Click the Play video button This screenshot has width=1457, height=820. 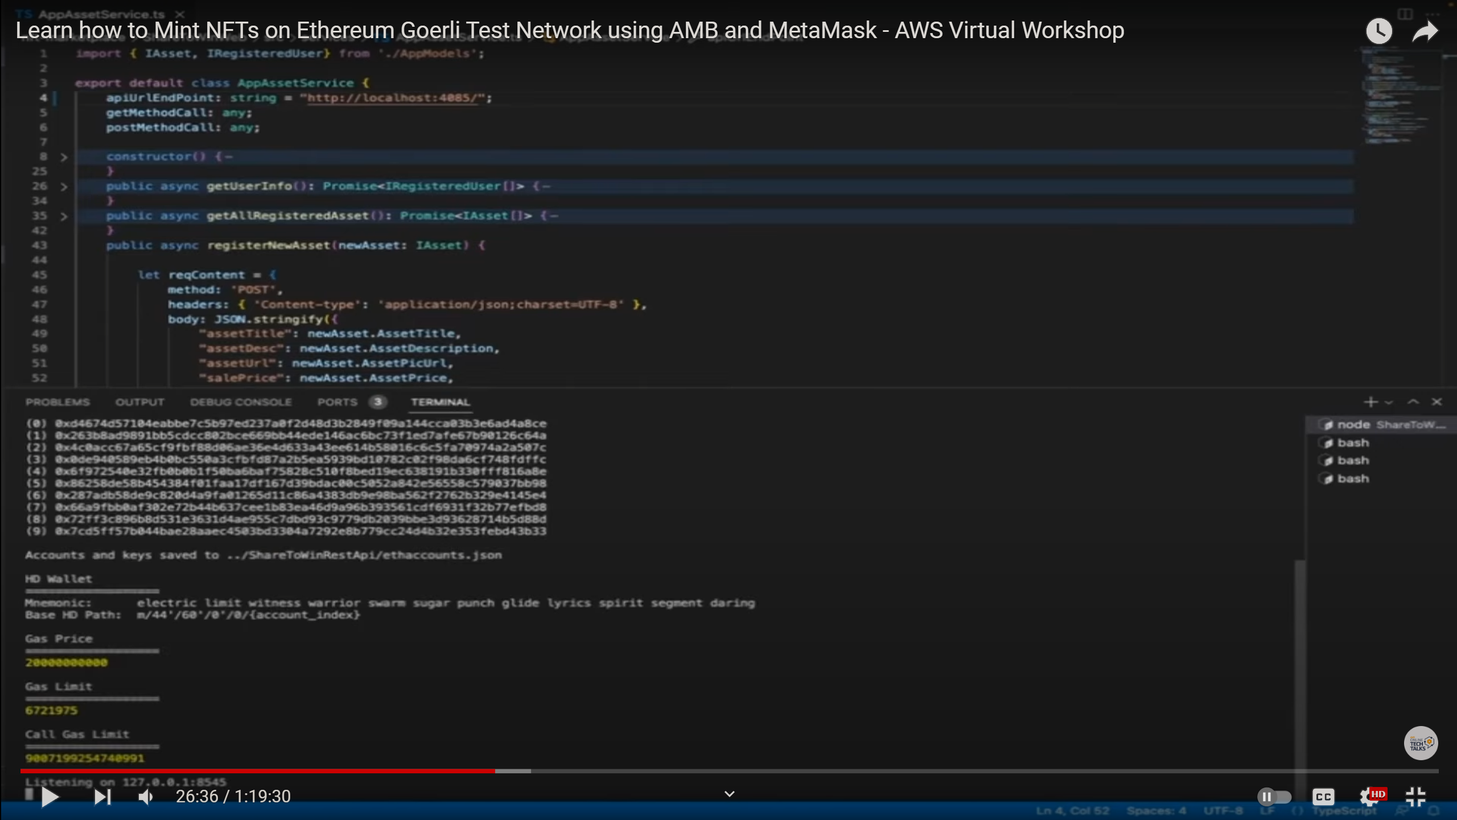point(50,797)
